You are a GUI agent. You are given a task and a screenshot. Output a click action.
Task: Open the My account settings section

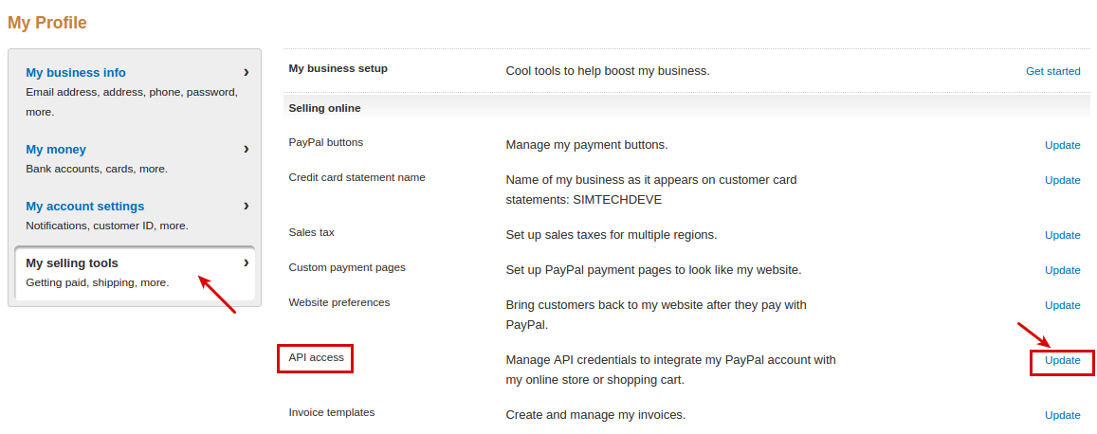[x=84, y=207]
